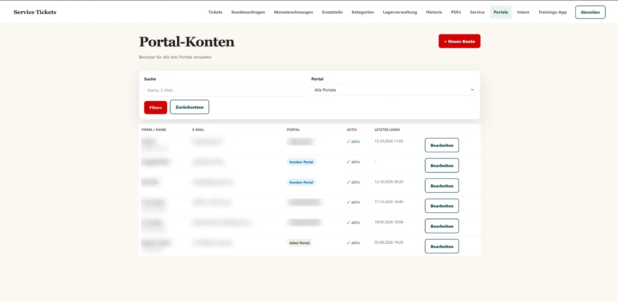Image resolution: width=618 pixels, height=302 pixels.
Task: Focus the Suche input field
Action: point(226,90)
